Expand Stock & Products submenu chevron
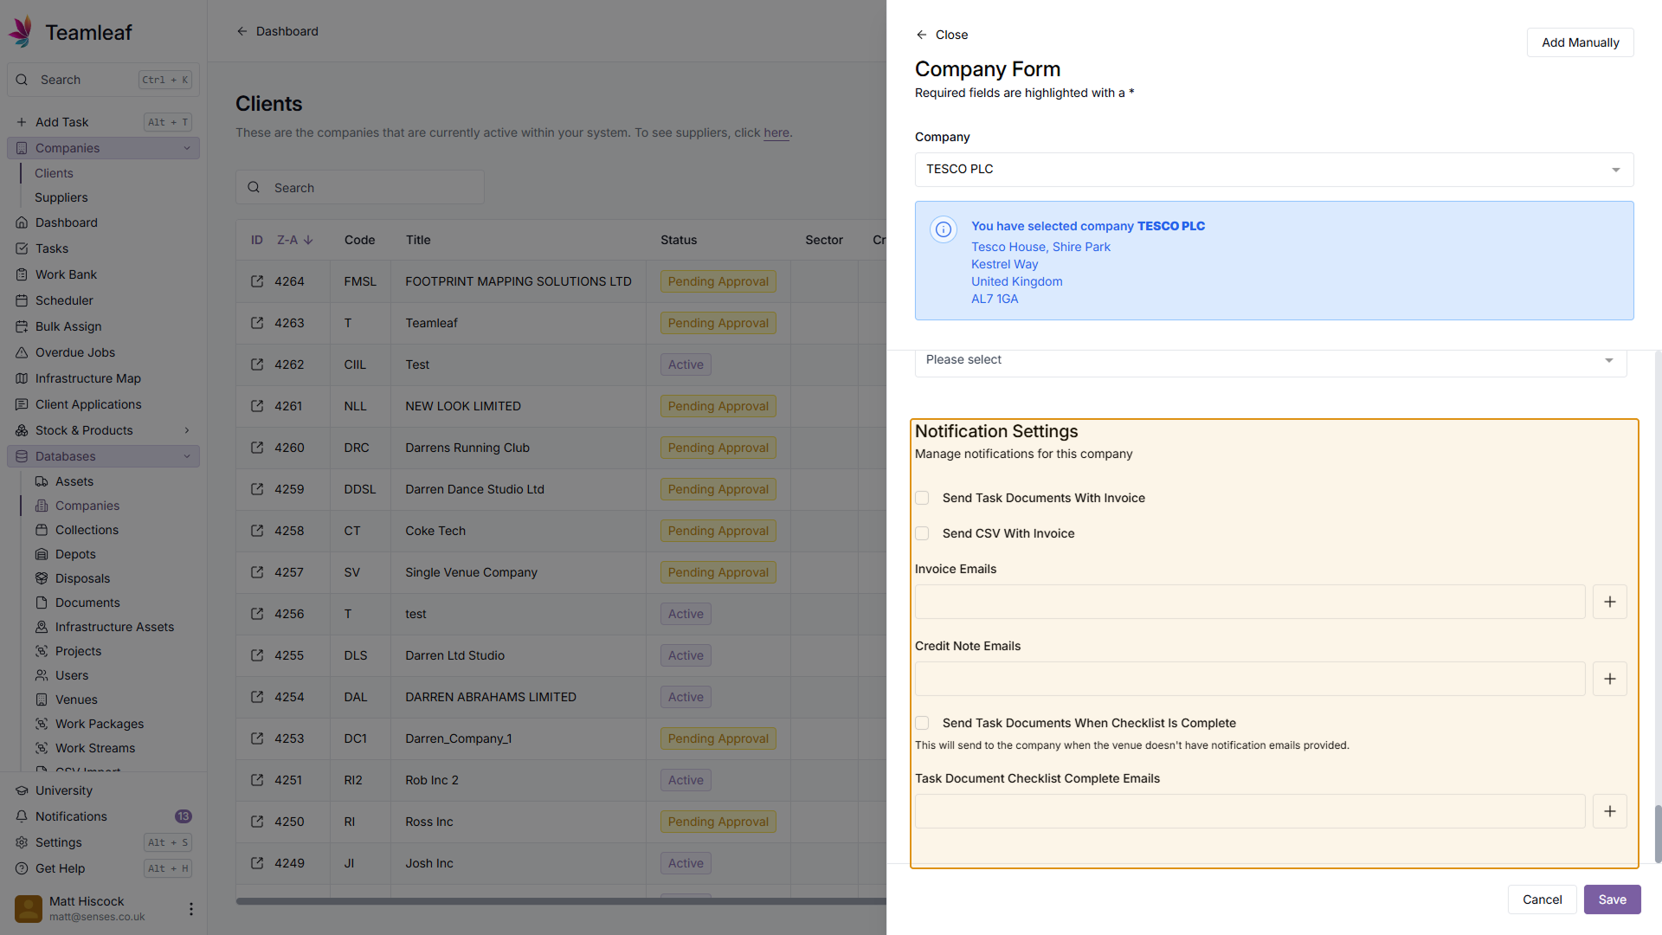Screen dimensions: 1662x935 (x=187, y=430)
